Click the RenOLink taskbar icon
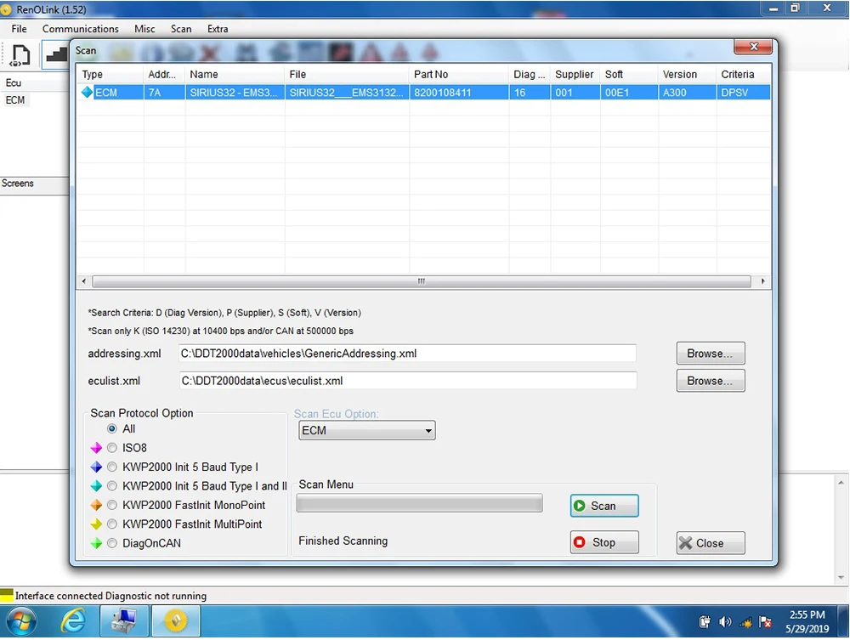 pyautogui.click(x=176, y=621)
